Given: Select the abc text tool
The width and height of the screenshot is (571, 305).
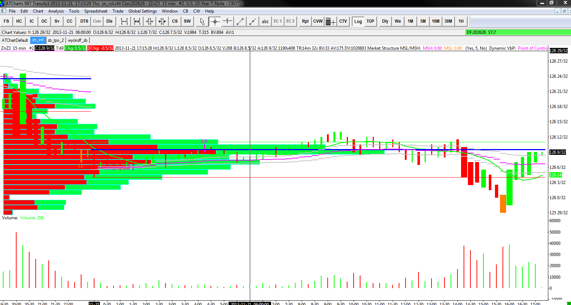Looking at the screenshot, I should (265, 21).
